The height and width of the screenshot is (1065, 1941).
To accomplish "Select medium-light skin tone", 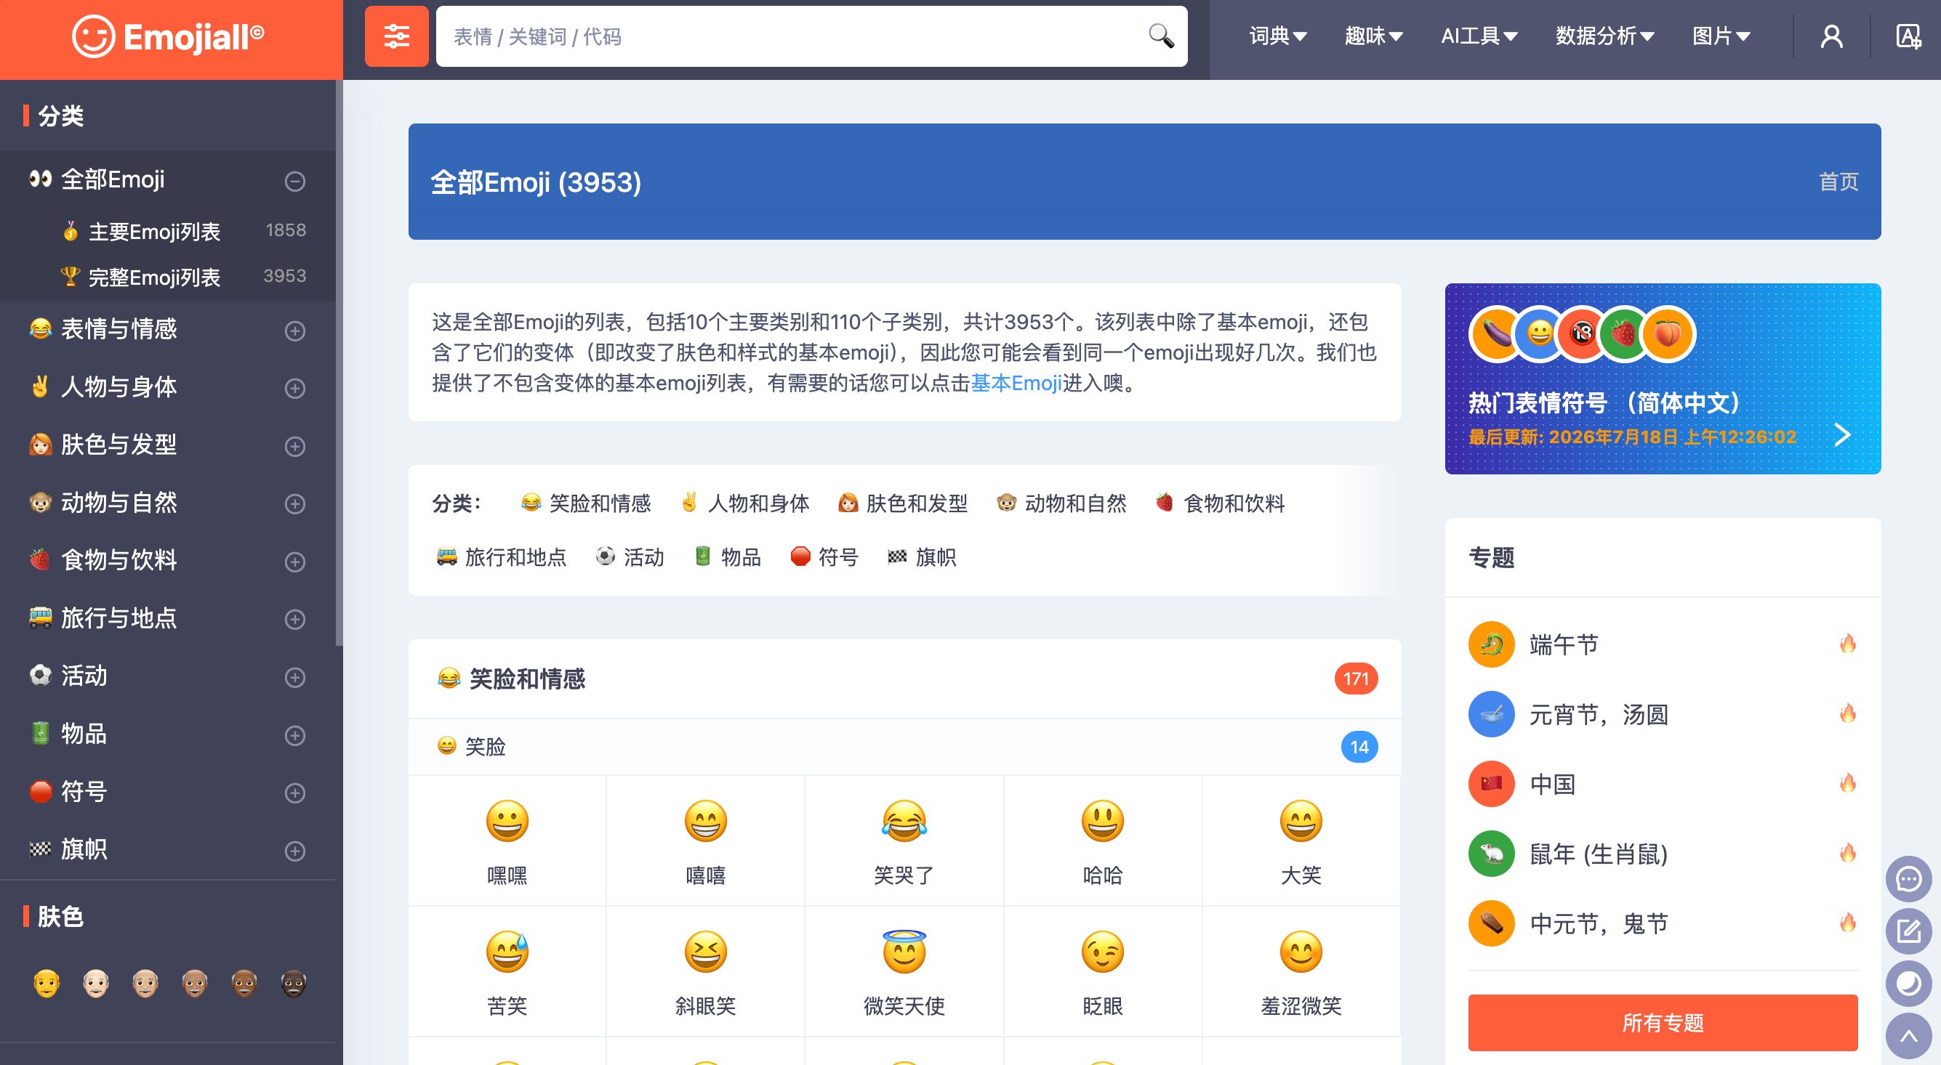I will coord(145,983).
